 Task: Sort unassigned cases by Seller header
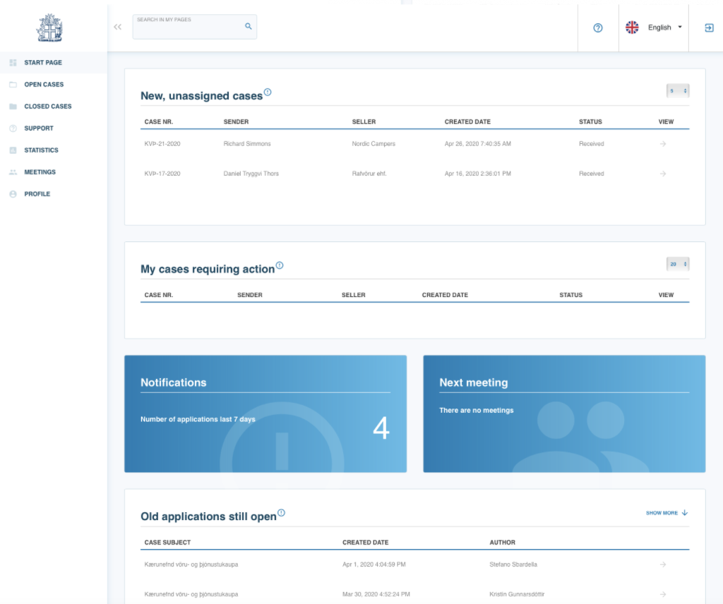[x=364, y=121]
